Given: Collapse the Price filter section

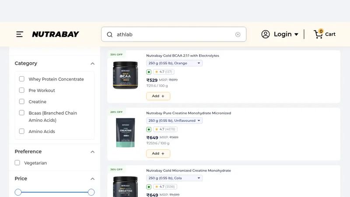Looking at the screenshot, I should tap(92, 179).
